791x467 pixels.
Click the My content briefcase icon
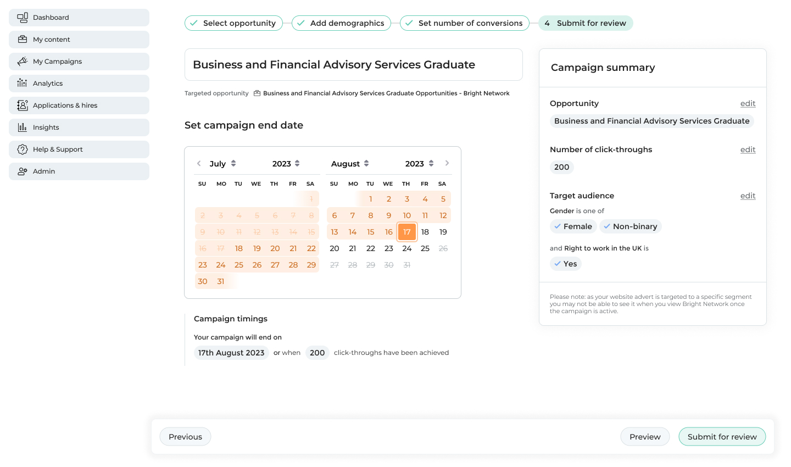coord(23,40)
